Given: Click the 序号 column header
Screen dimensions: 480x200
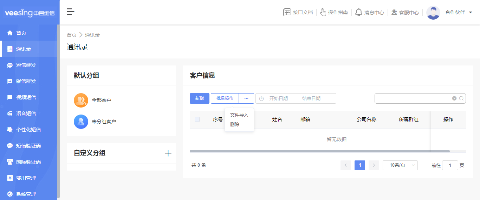Looking at the screenshot, I should [x=218, y=119].
